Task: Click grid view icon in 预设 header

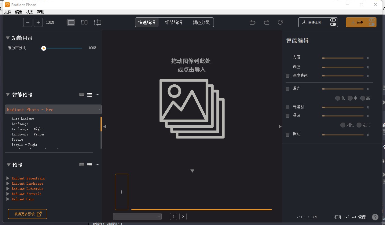Action: [x=82, y=164]
